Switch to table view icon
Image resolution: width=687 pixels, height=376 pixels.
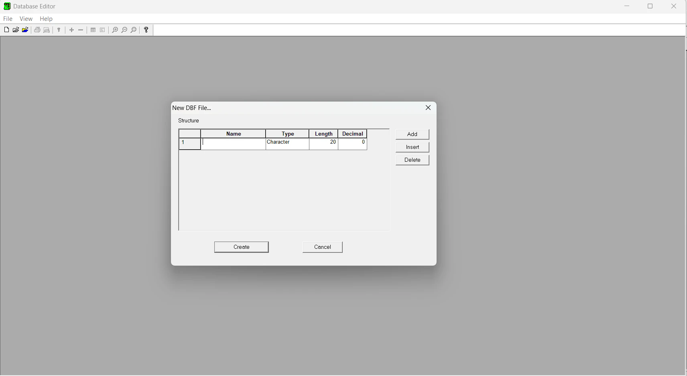click(x=92, y=30)
